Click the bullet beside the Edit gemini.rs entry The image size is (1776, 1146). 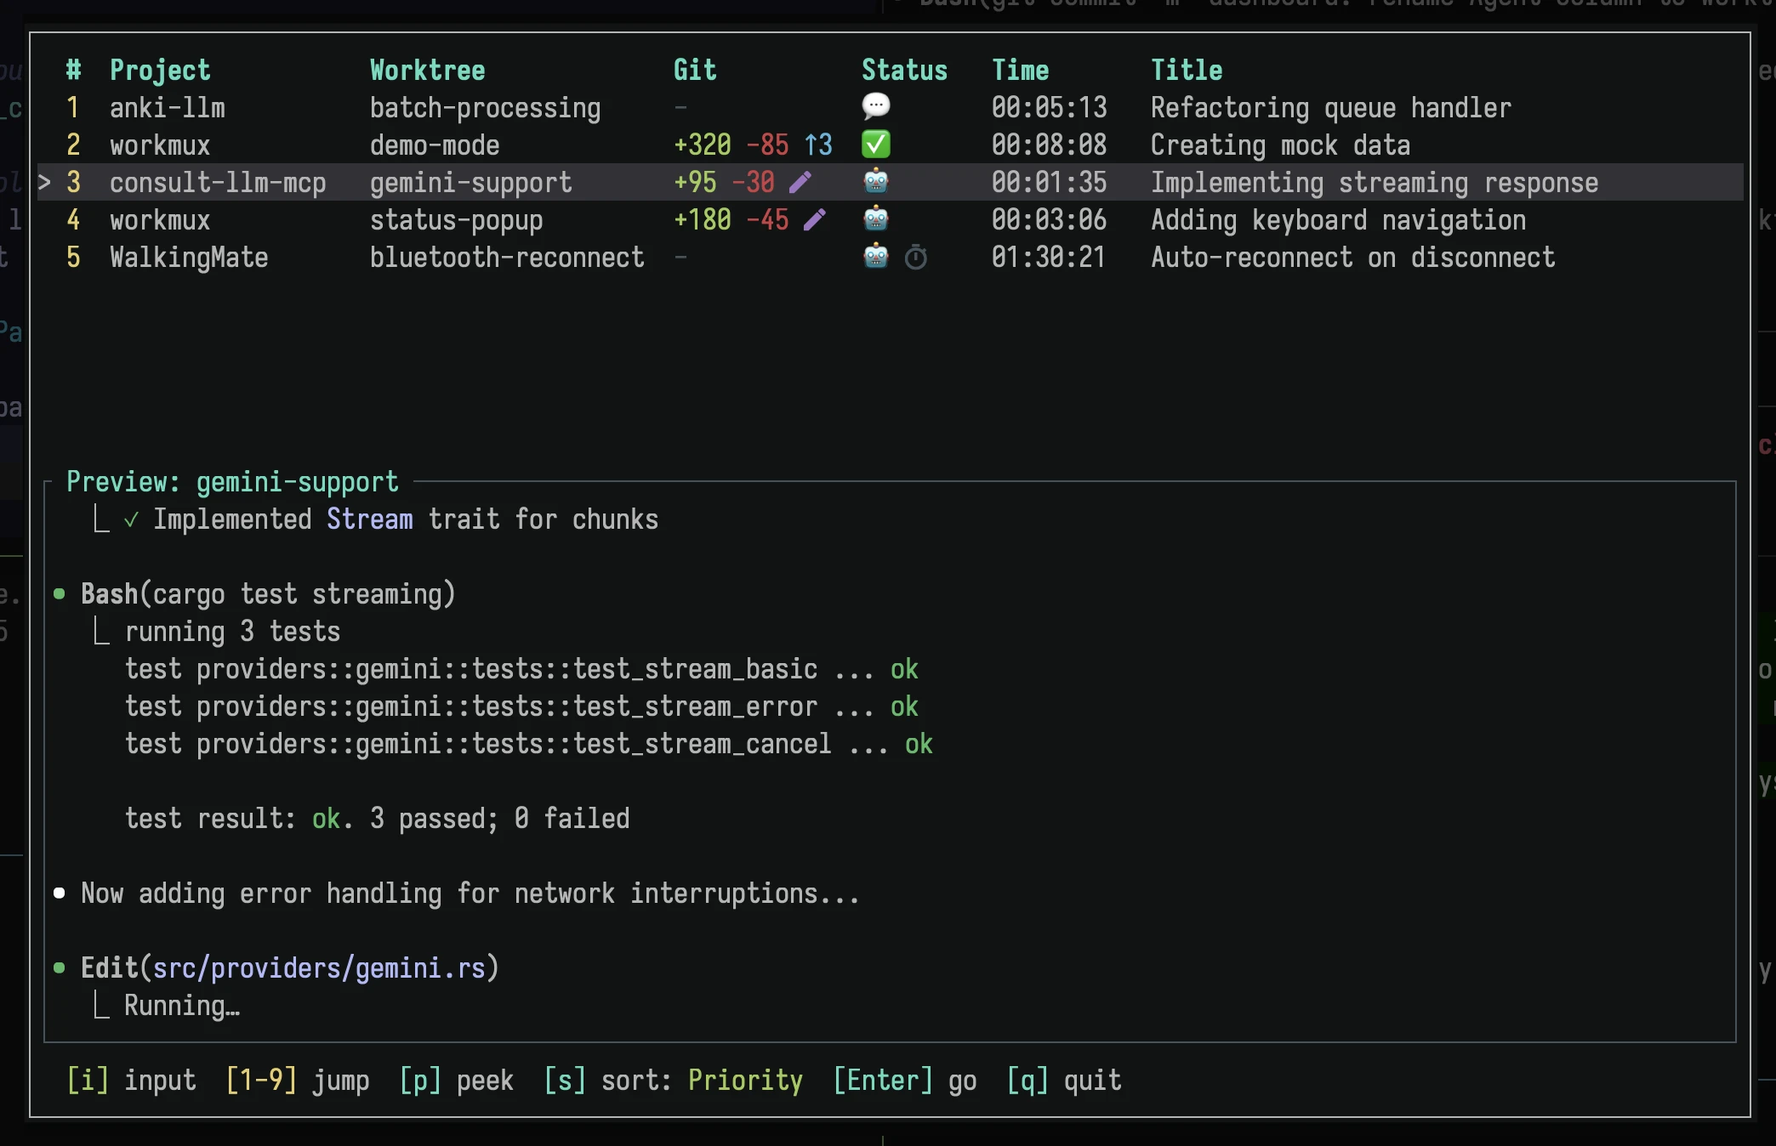pyautogui.click(x=59, y=967)
